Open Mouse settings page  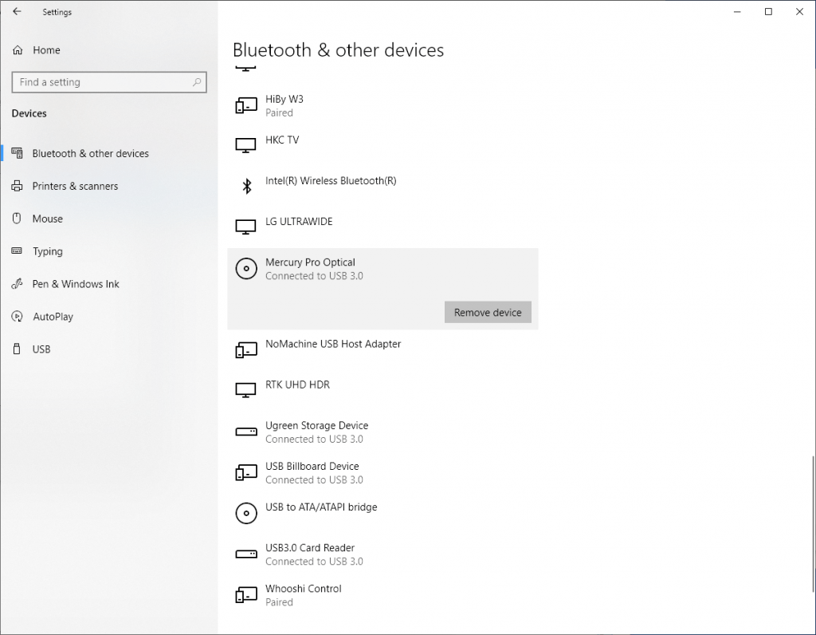(108, 219)
